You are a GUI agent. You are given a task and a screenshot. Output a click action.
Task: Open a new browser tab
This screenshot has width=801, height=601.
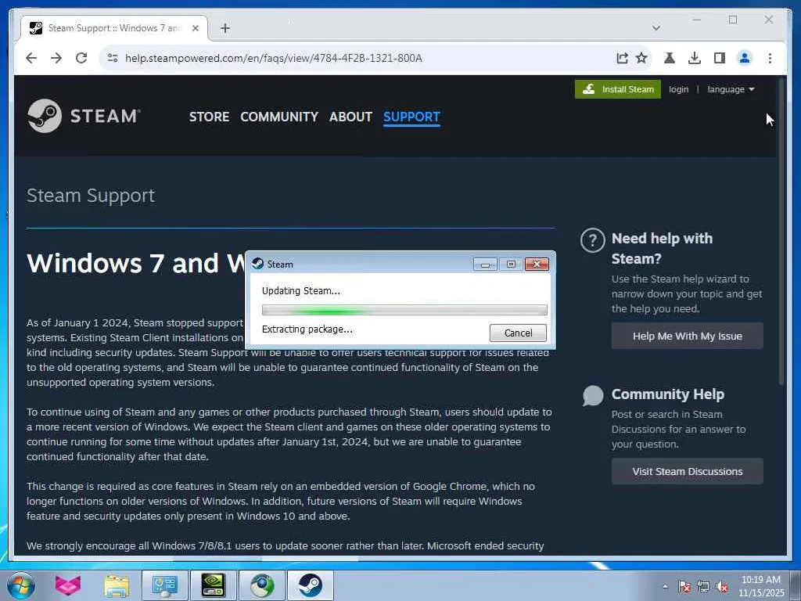tap(225, 28)
